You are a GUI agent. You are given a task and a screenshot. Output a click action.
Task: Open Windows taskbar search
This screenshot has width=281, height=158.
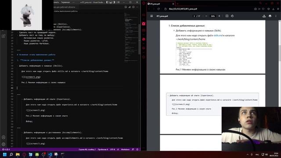[11, 154]
